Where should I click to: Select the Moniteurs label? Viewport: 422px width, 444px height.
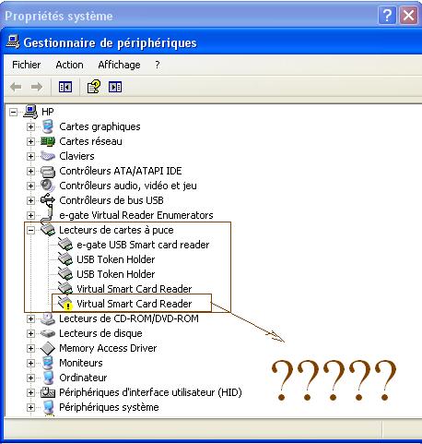(81, 363)
